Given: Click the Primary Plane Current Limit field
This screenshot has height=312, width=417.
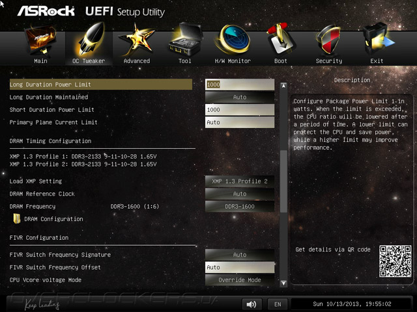Looking at the screenshot, I should pos(240,122).
